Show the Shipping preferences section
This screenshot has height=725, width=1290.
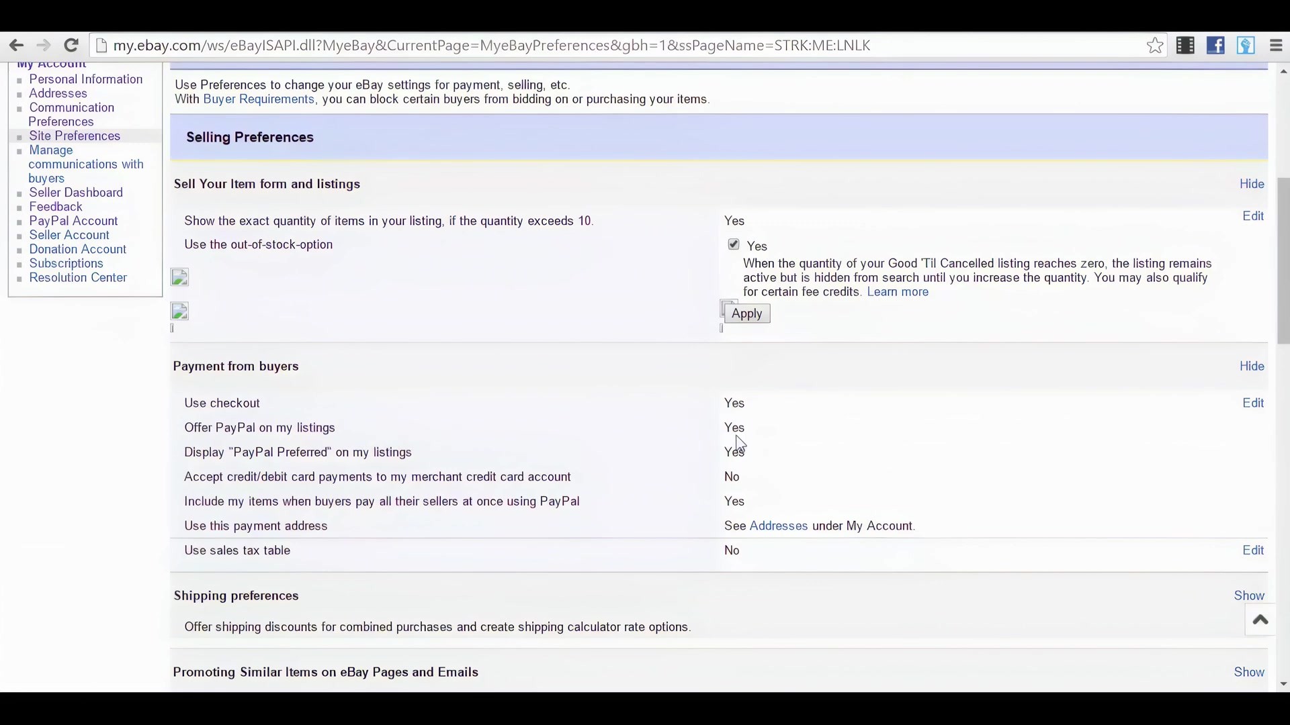[1249, 596]
